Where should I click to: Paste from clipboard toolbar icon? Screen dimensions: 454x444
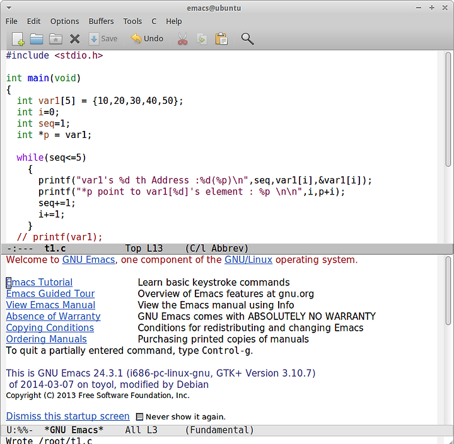(221, 39)
